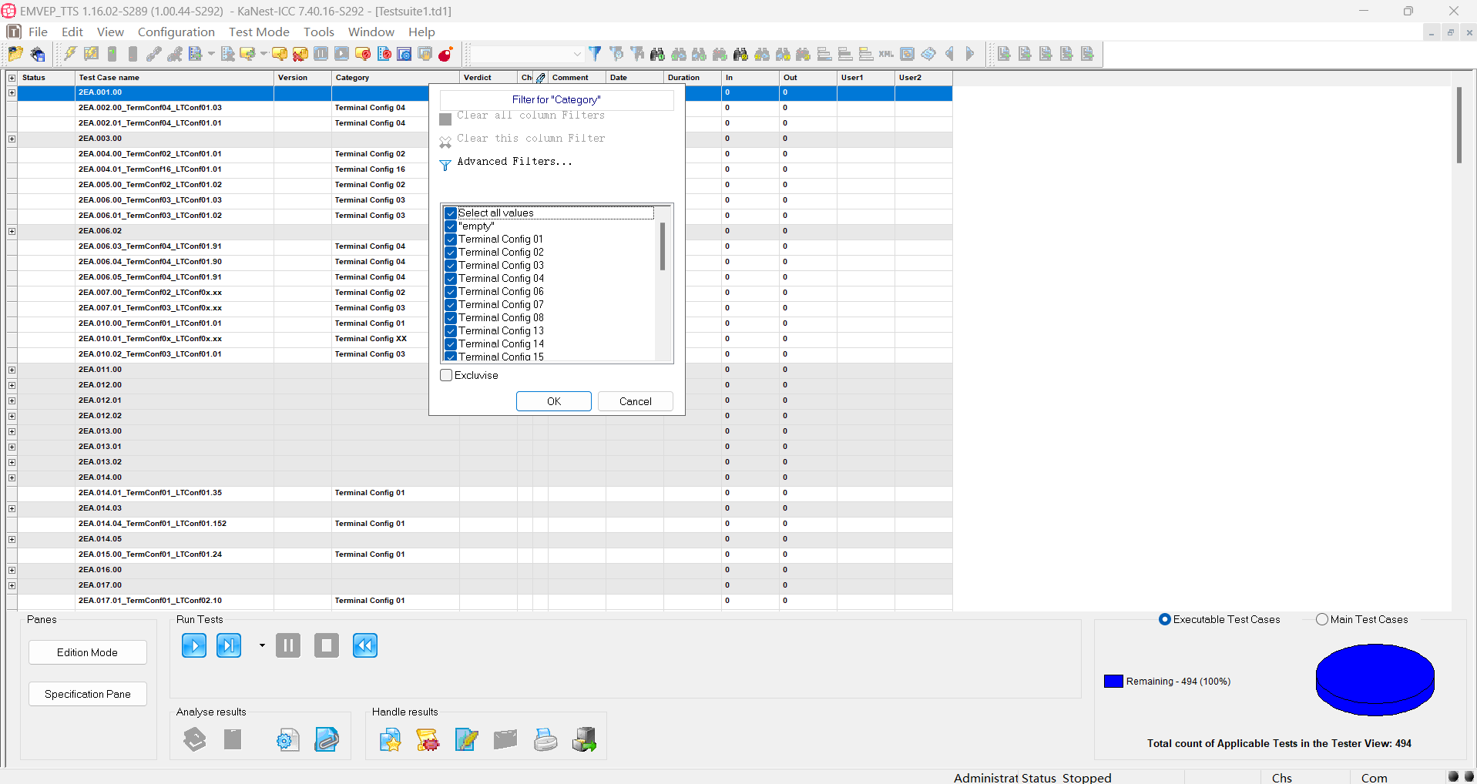
Task: Click the red bomb toolbar icon
Action: point(445,54)
